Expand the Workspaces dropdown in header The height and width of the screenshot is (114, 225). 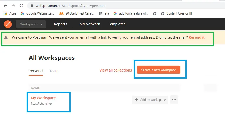[31, 24]
